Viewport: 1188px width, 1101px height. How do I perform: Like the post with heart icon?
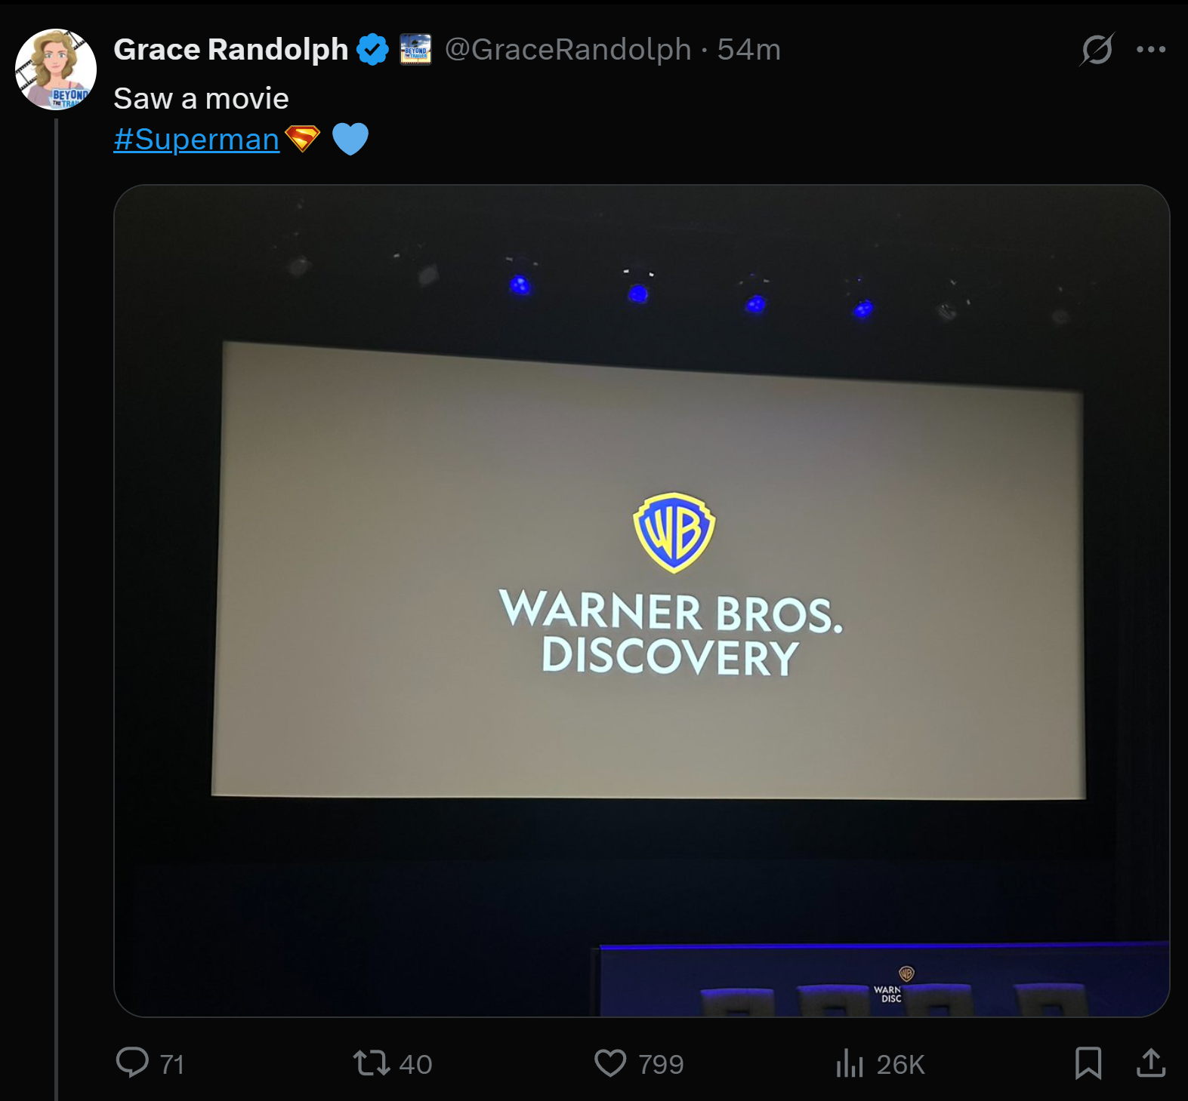610,1063
